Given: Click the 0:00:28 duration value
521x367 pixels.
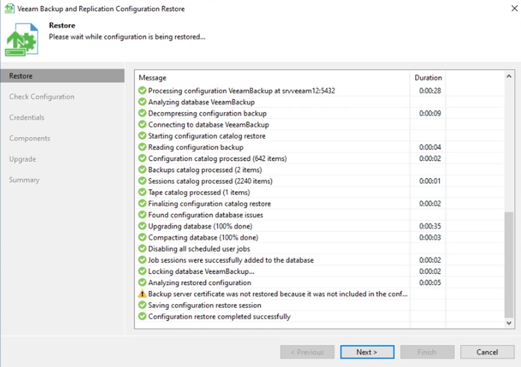Looking at the screenshot, I should pyautogui.click(x=430, y=91).
